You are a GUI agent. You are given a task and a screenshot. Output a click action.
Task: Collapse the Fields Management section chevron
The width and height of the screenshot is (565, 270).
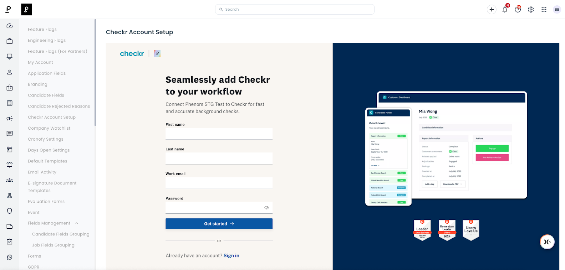[77, 223]
